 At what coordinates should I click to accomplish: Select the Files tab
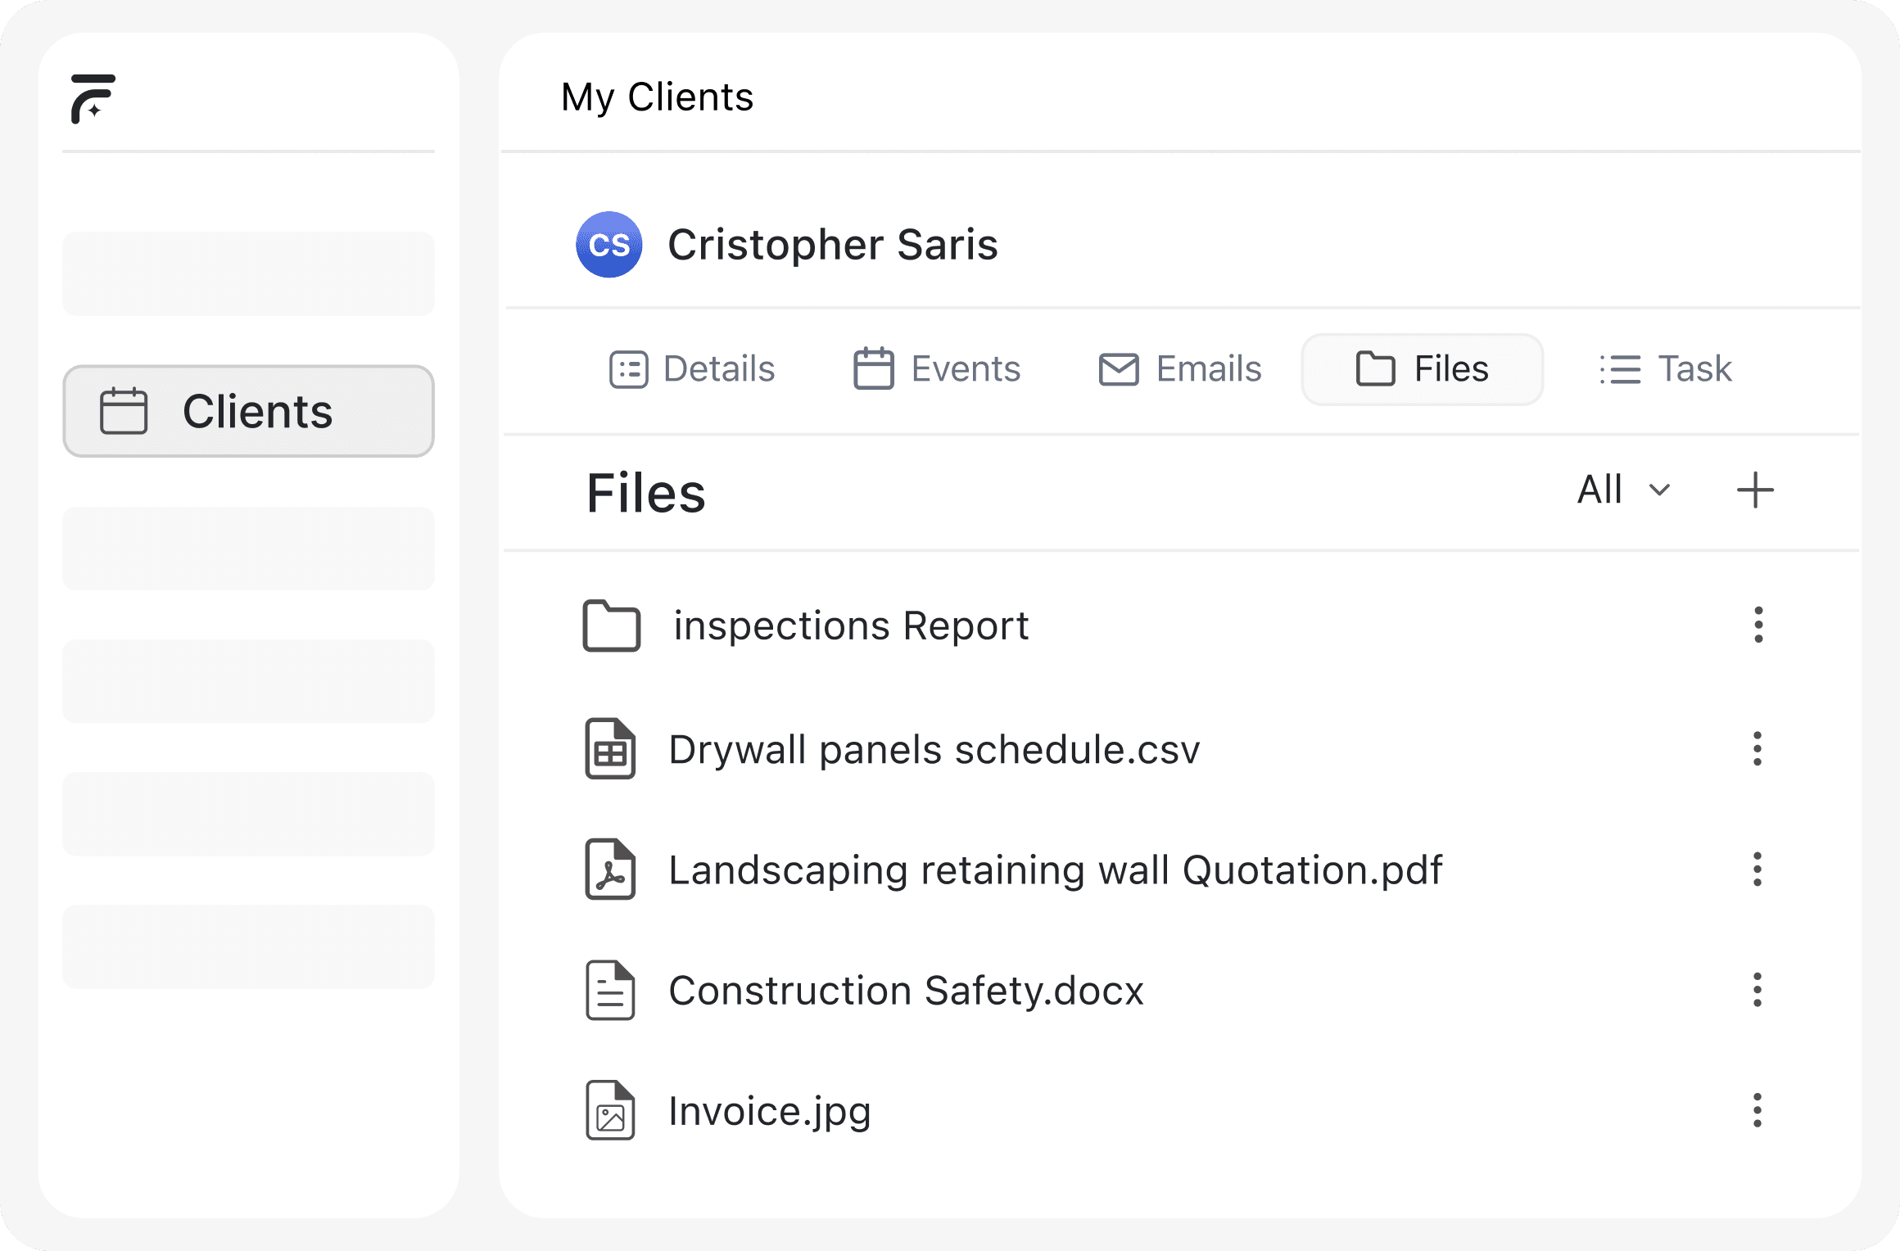[1423, 369]
